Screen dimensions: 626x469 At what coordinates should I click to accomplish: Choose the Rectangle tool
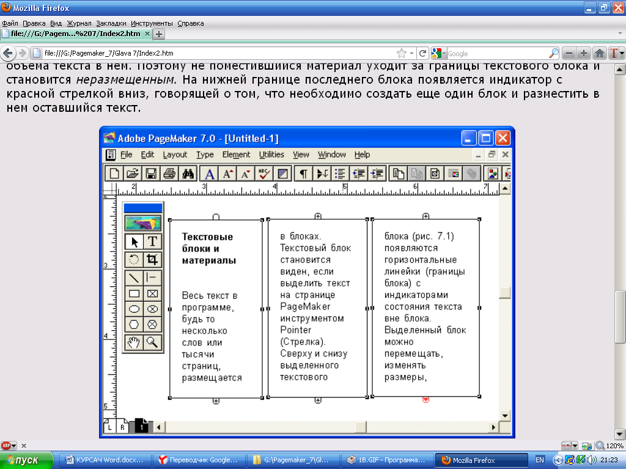pyautogui.click(x=134, y=294)
